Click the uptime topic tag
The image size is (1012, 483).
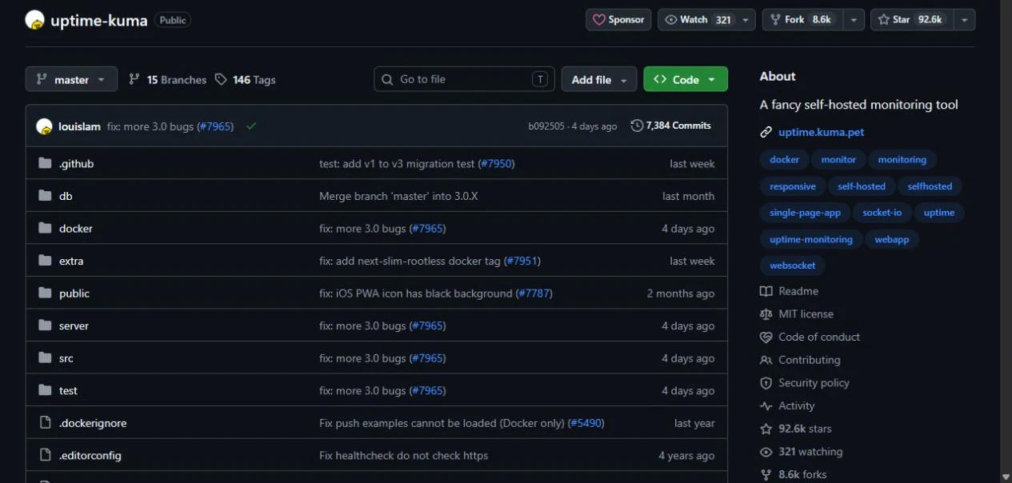[939, 213]
